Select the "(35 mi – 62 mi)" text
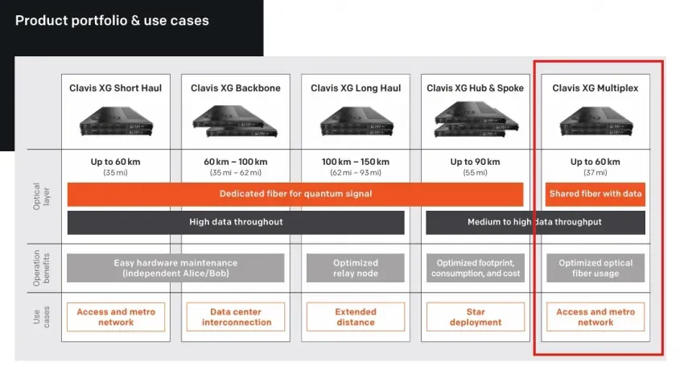The image size is (684, 370). (x=236, y=173)
